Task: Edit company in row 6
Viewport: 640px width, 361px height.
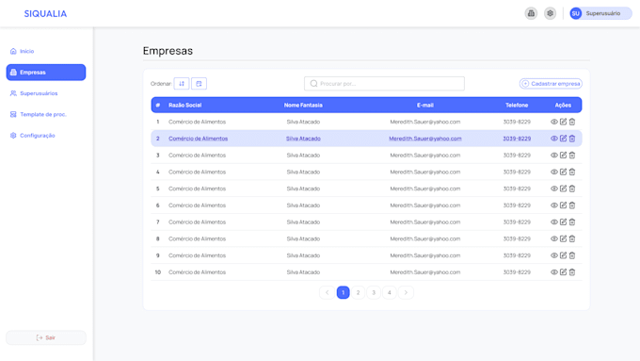Action: (x=563, y=205)
